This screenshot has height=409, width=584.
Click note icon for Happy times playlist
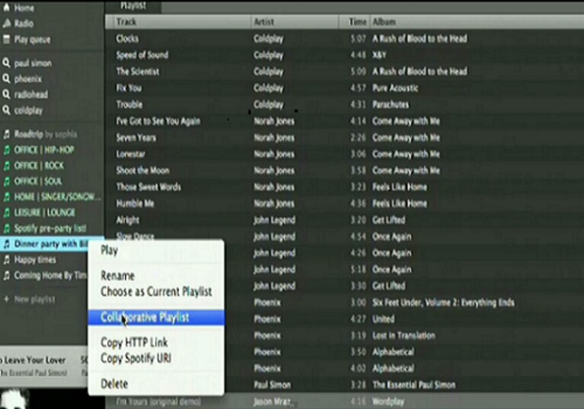pyautogui.click(x=6, y=260)
